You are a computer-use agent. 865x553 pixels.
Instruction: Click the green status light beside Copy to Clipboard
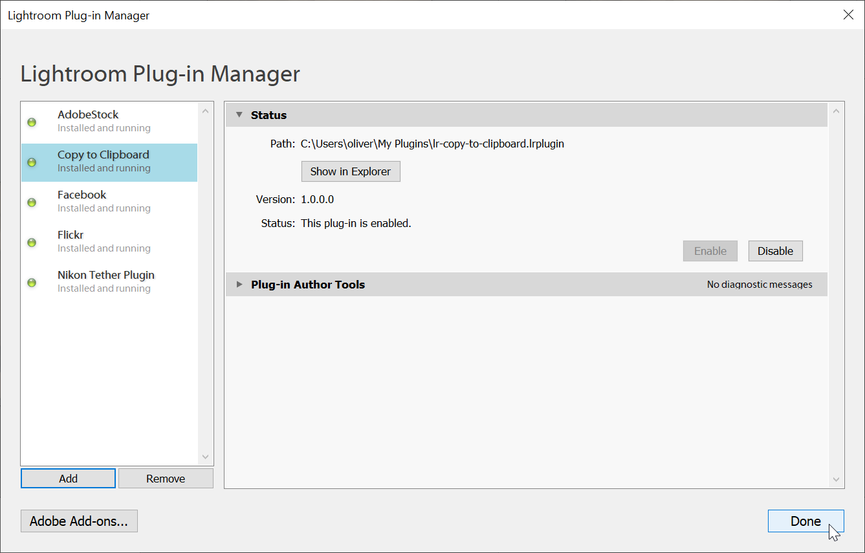[31, 162]
